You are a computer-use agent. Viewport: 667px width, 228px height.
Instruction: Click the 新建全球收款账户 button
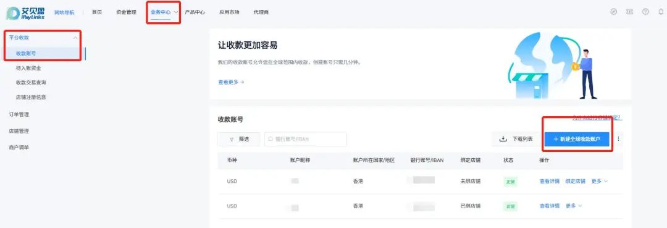coord(577,139)
